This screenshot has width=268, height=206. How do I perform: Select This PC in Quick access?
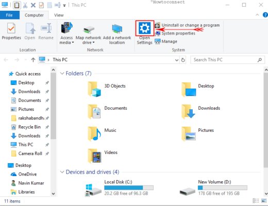(26, 145)
